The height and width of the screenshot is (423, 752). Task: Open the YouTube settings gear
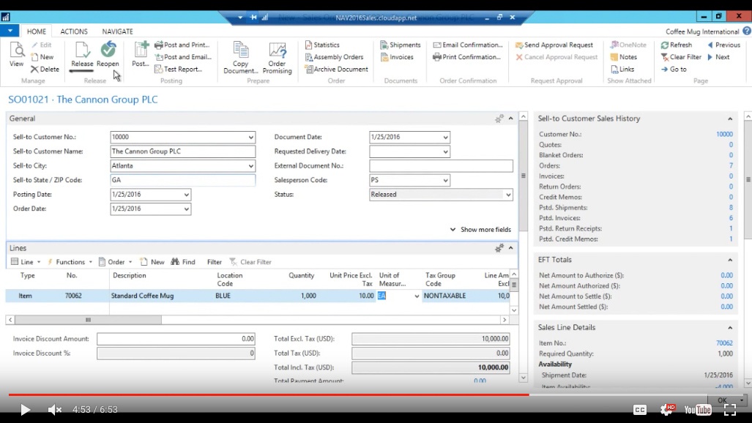pyautogui.click(x=666, y=410)
